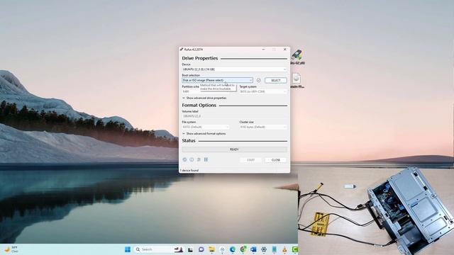Open the Target system dropdown
This screenshot has height=255, width=454.
point(263,91)
